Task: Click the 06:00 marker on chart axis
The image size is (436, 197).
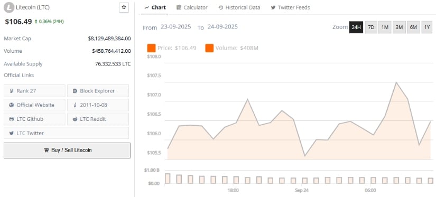Action: coord(370,190)
